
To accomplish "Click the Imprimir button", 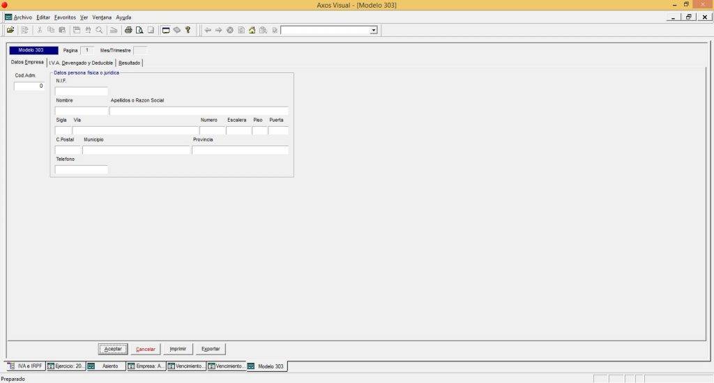I will pyautogui.click(x=177, y=349).
